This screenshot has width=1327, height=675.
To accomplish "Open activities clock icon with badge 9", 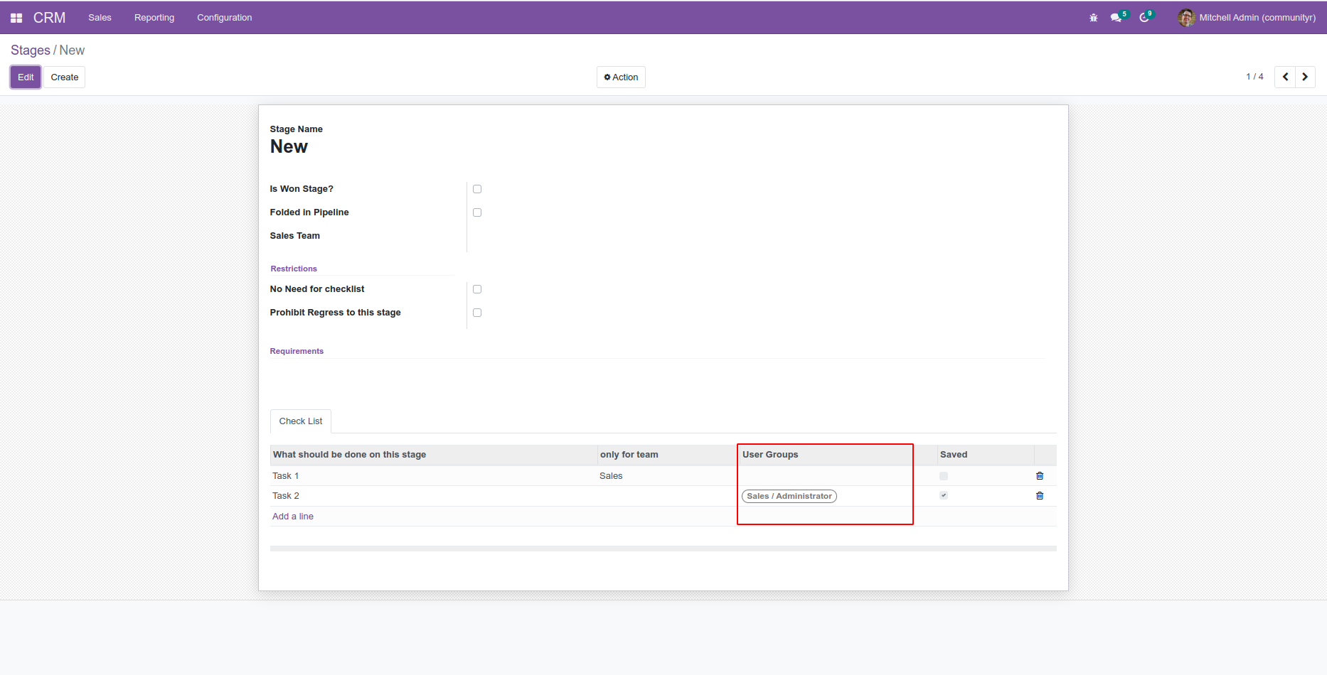I will [1146, 17].
